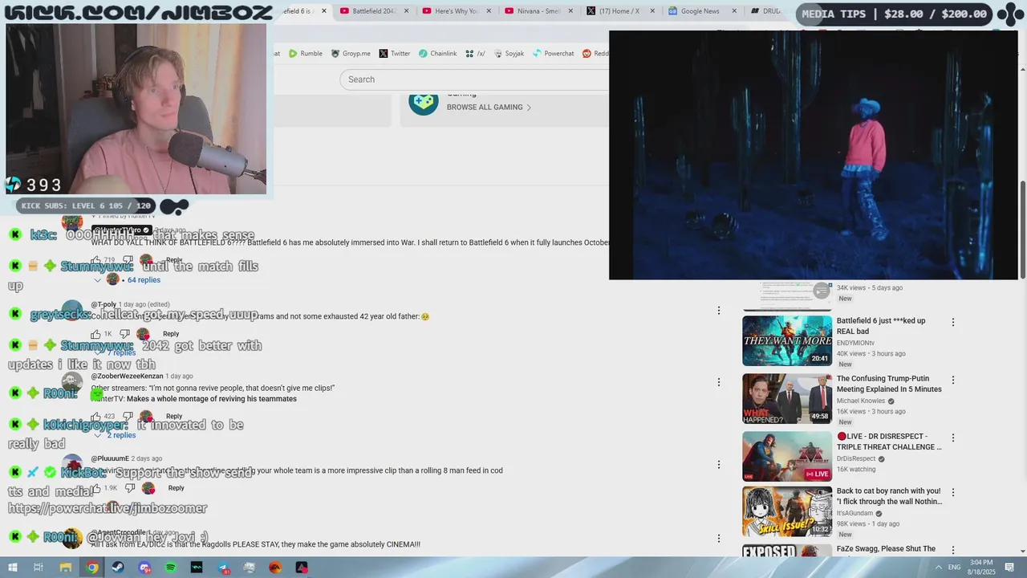Open the Powerchat bookmark

552,54
